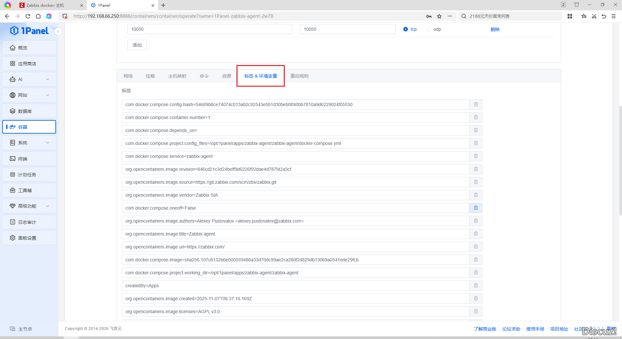
Task: Go to 数据库 in the sidebar
Action: [x=29, y=111]
